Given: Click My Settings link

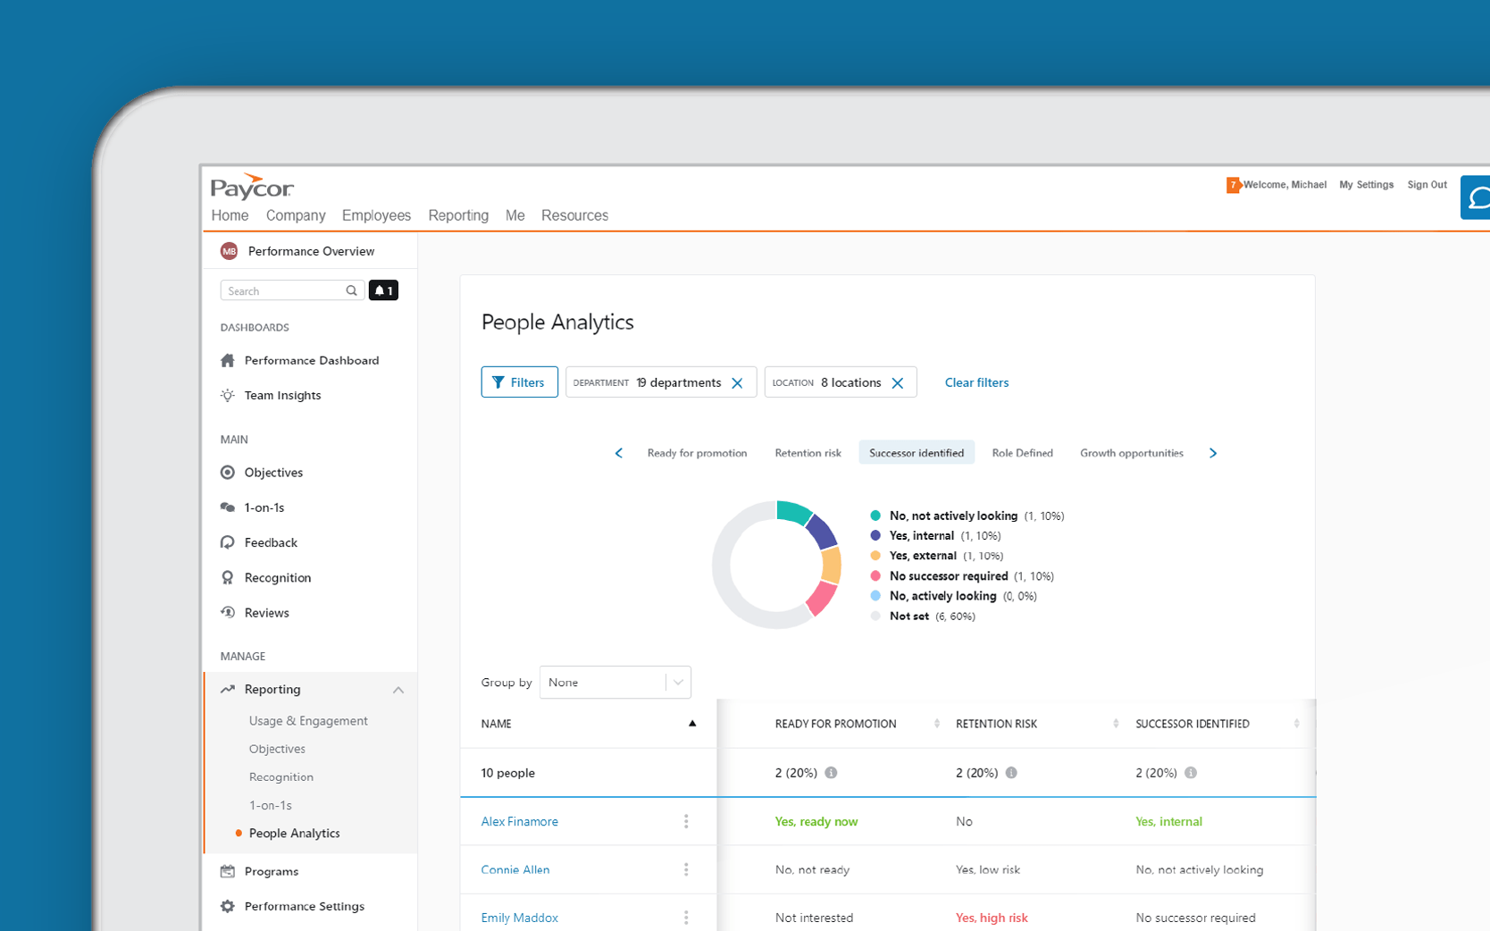Looking at the screenshot, I should (1366, 185).
